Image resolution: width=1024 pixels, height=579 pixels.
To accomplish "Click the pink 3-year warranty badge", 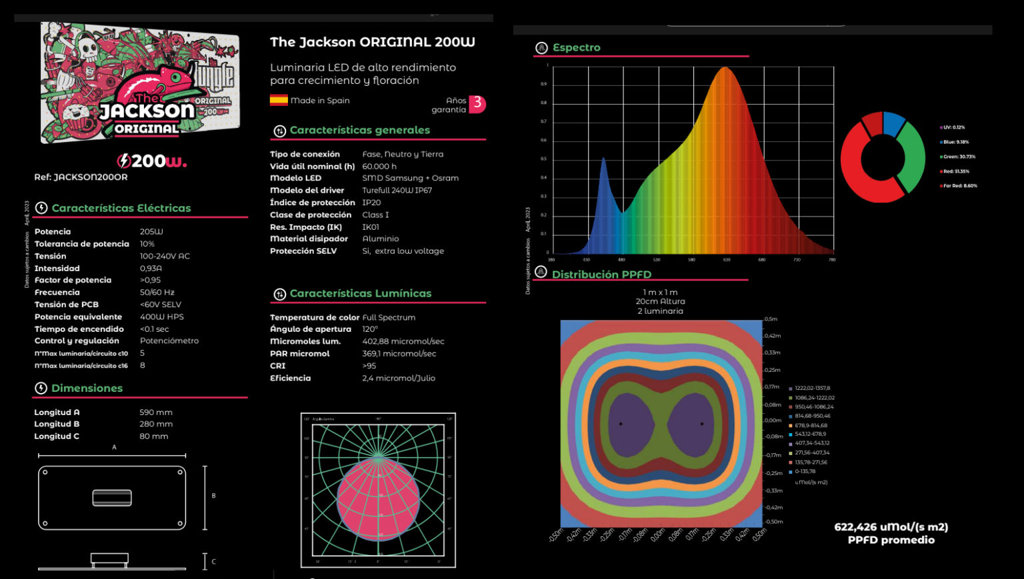I will 477,104.
